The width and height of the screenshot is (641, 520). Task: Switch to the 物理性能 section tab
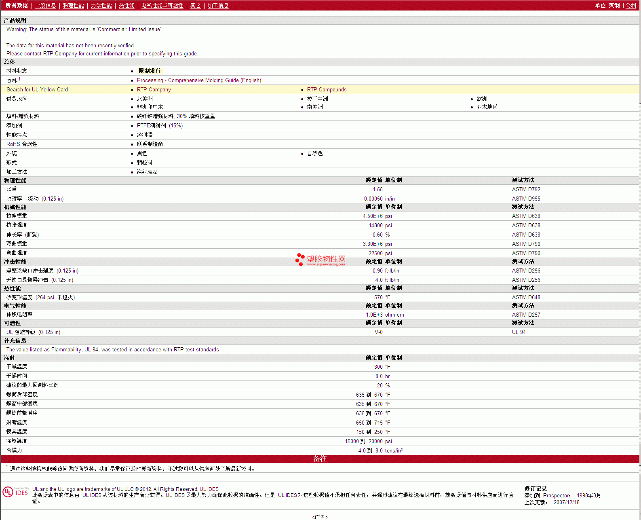tap(73, 5)
